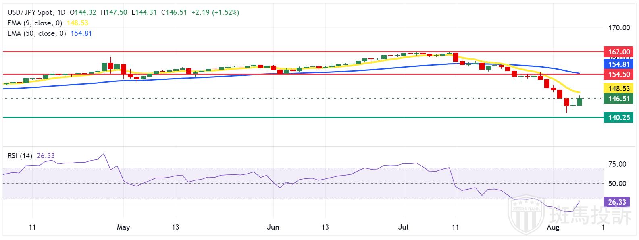The height and width of the screenshot is (240, 639).
Task: Click the green 146.51 current price tag
Action: [618, 99]
